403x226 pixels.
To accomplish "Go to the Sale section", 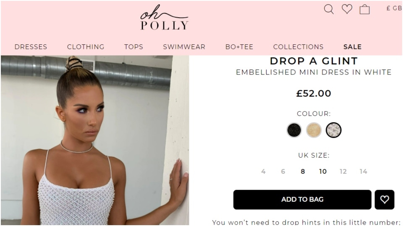I will pos(352,47).
